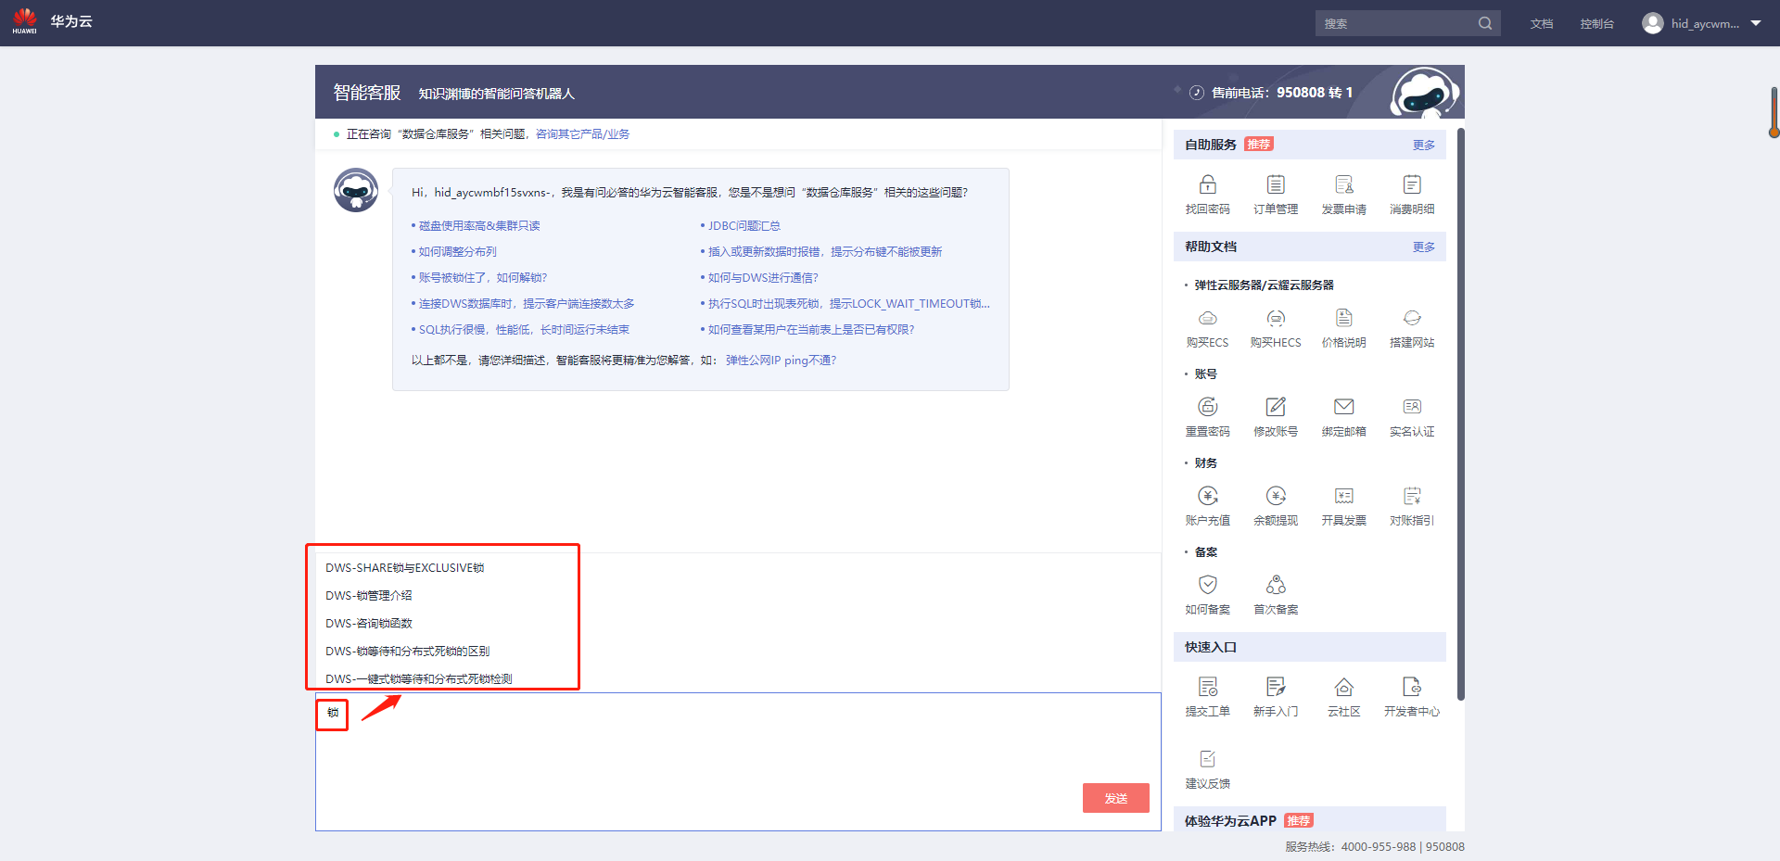Select suggestion DWS-一键式锁等待和分布式死锁检测

pos(419,679)
